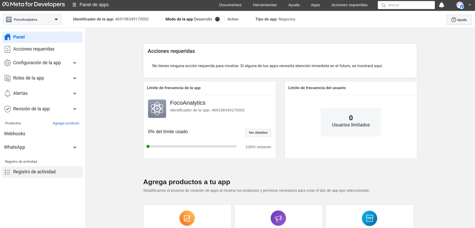Expand Revisión de la app section
Screen dimensions: 475x228
point(75,109)
